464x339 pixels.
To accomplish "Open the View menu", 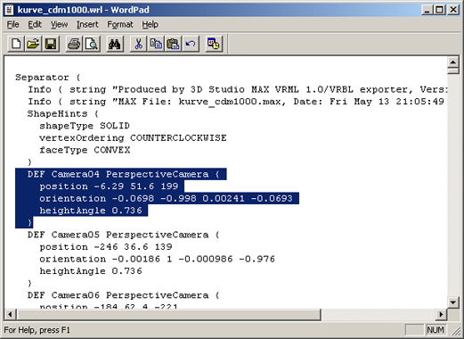I will pyautogui.click(x=59, y=24).
